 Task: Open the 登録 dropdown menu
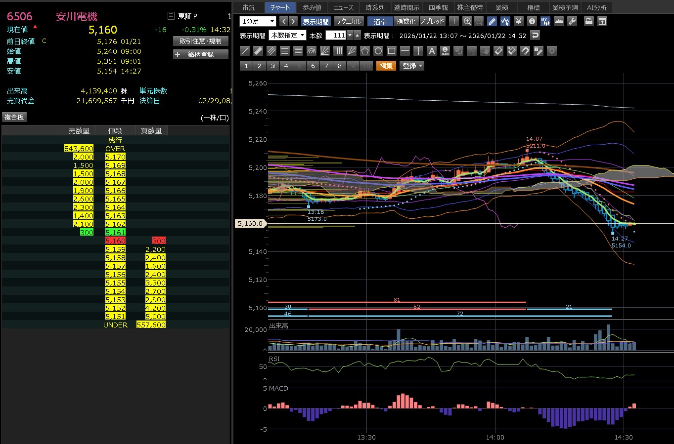pos(412,66)
